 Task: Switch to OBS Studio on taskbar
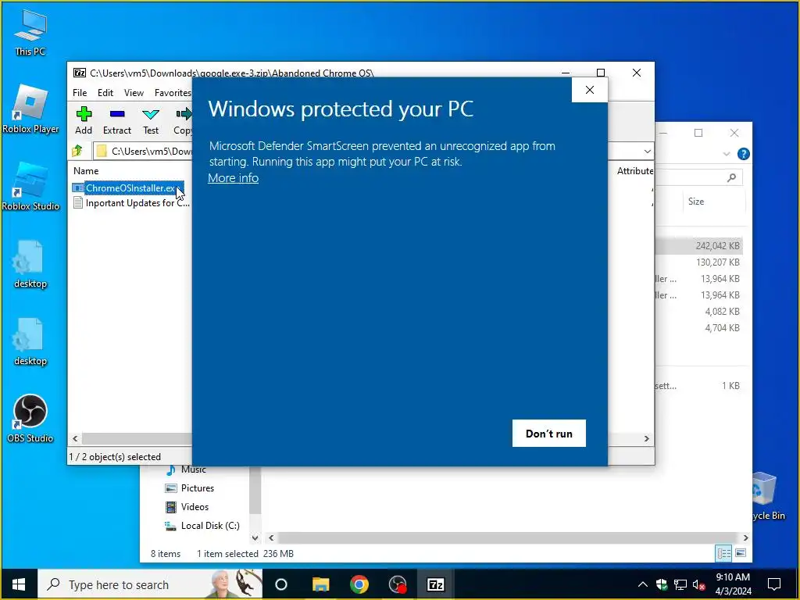click(x=398, y=584)
